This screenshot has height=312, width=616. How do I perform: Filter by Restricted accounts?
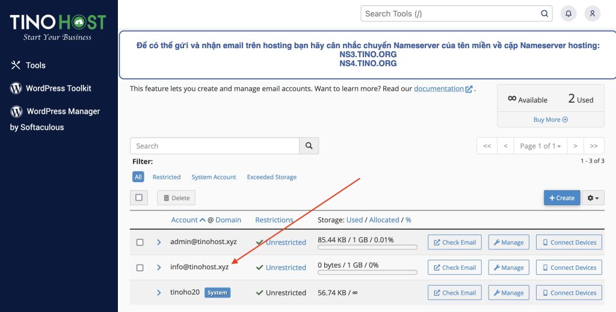click(167, 177)
